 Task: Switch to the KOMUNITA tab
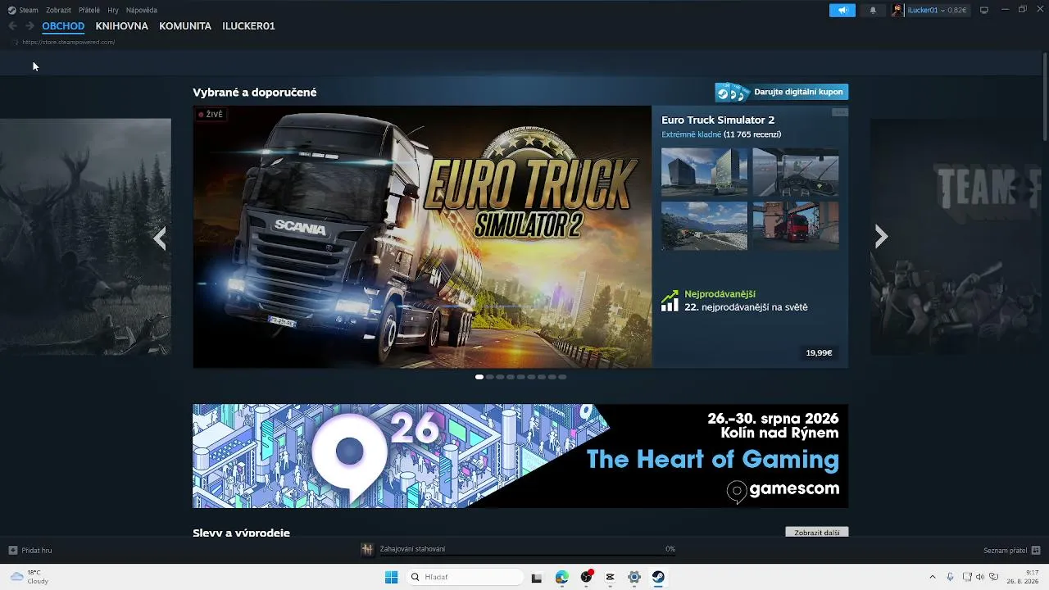185,26
